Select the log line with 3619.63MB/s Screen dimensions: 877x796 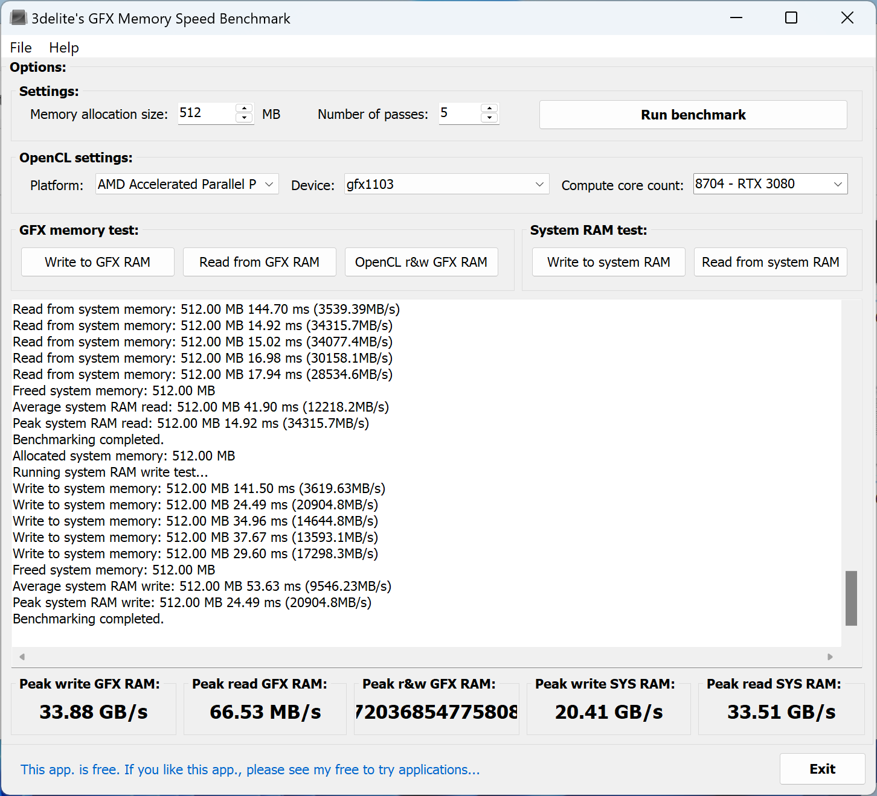click(199, 488)
